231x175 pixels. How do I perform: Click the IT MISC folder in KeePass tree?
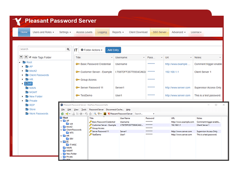(71, 145)
